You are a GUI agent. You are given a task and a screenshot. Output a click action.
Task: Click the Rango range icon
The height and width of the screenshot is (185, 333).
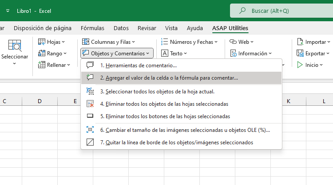(42, 54)
